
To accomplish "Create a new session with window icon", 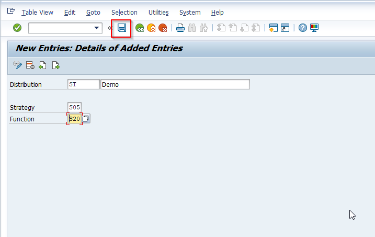I will [273, 28].
